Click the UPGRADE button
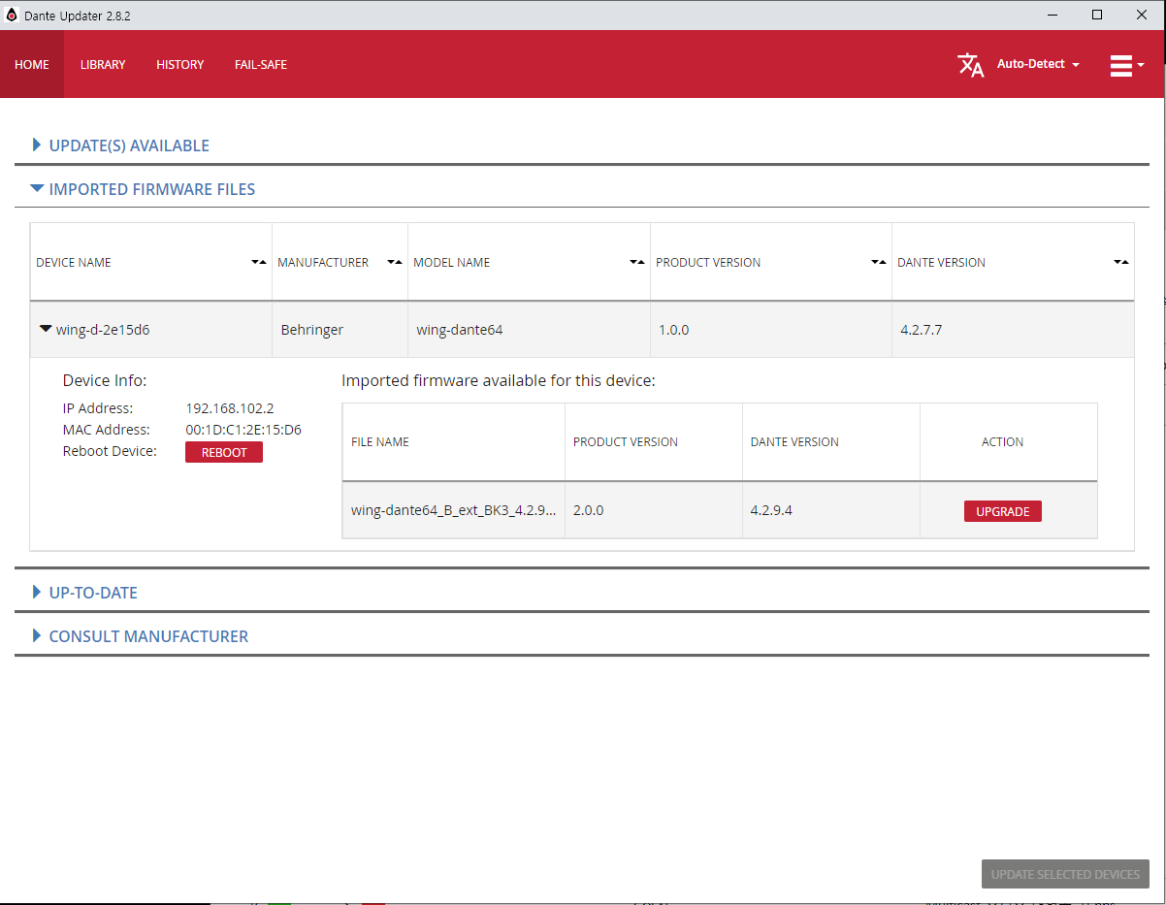 1003,511
